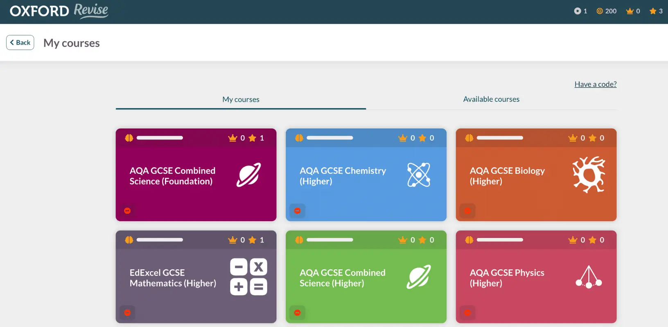This screenshot has height=327, width=668.
Task: Click atom icon on Chemistry (Higher) card
Action: [419, 175]
